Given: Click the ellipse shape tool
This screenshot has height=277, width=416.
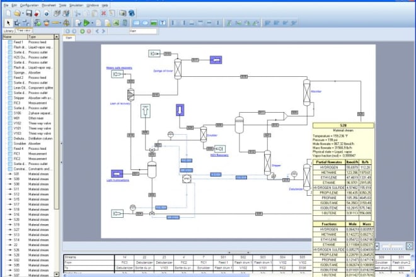Looking at the screenshot, I should point(145,23).
